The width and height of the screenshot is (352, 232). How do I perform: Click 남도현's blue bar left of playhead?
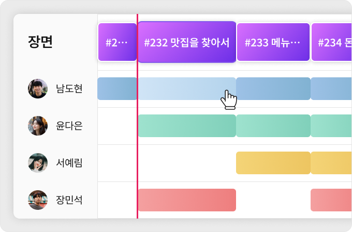pyautogui.click(x=117, y=89)
